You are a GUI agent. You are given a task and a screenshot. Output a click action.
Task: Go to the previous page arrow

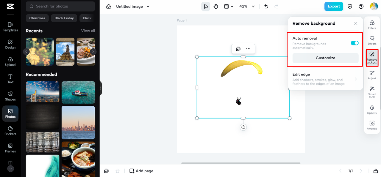click(341, 171)
